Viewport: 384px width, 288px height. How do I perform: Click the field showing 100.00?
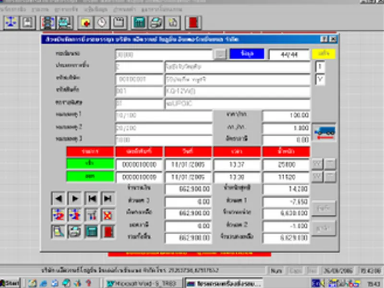click(286, 115)
